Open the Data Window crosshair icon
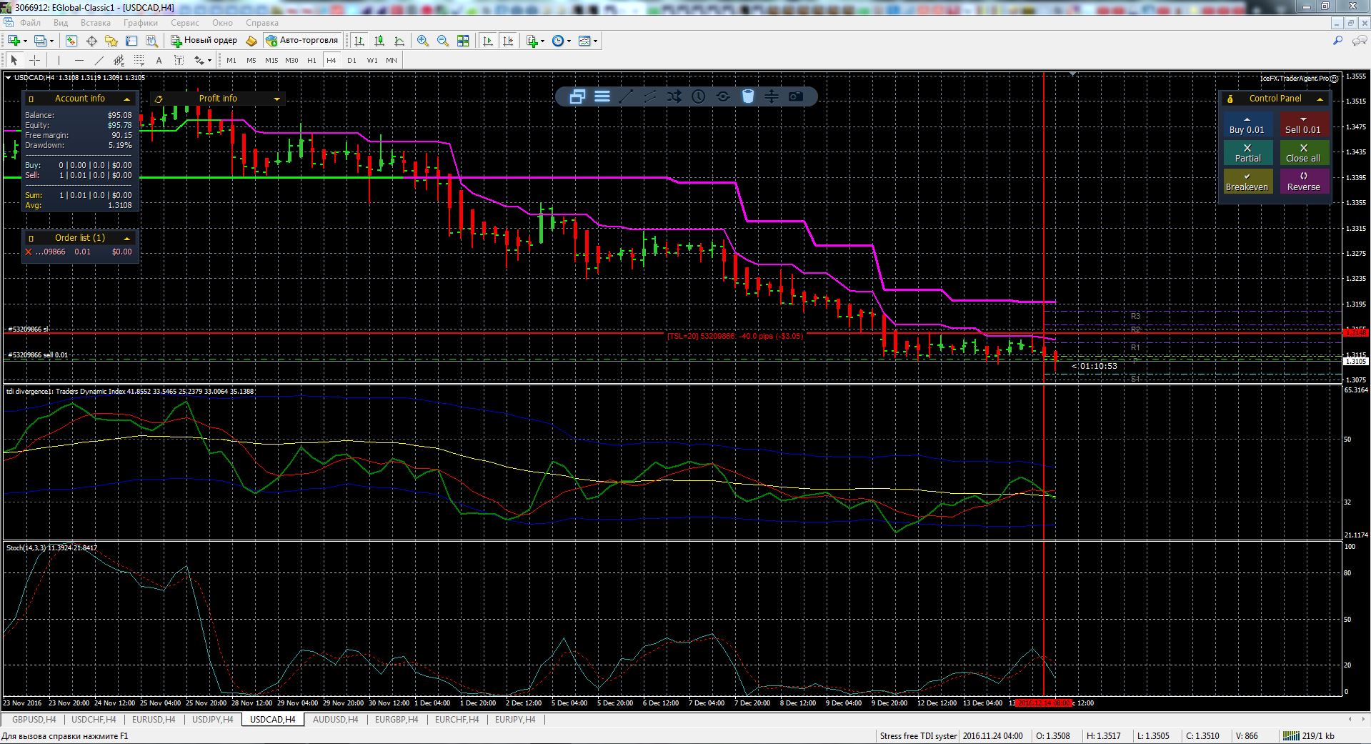1371x744 pixels. click(91, 41)
